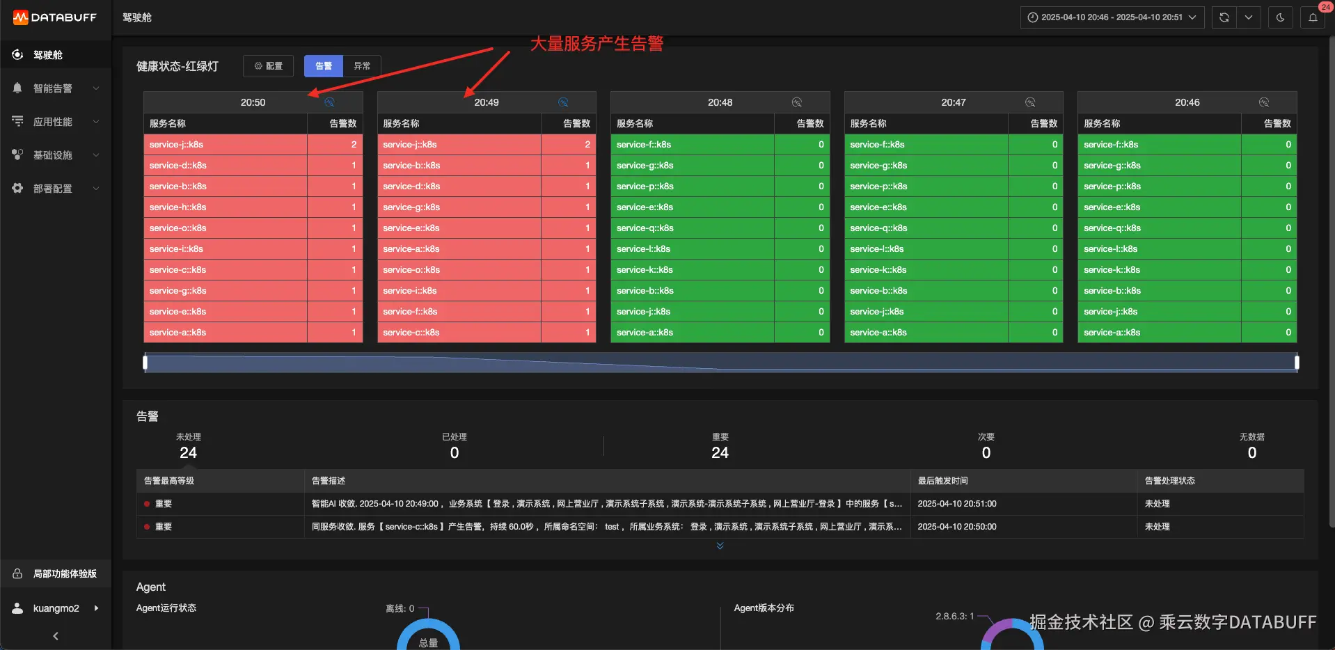Click the Agent 总量 donut chart
This screenshot has width=1335, height=650.
coord(428,635)
